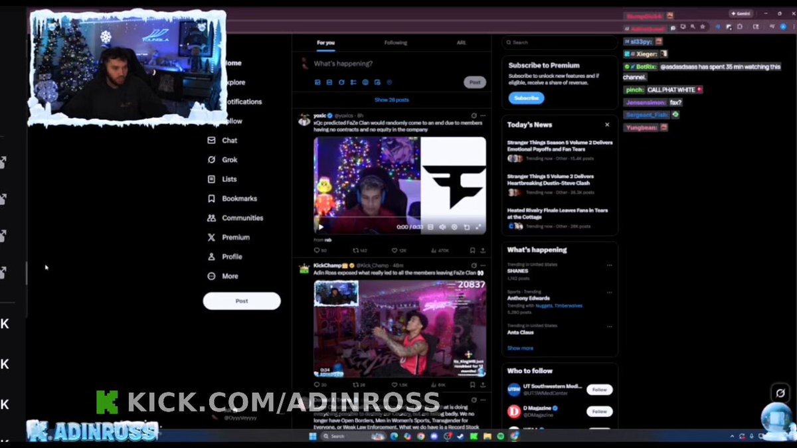
Task: Click Grok icon on yoxic's post
Action: click(474, 115)
